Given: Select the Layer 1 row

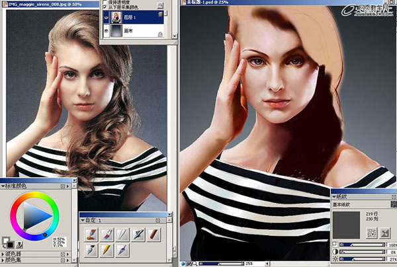Looking at the screenshot, I should click(x=134, y=17).
